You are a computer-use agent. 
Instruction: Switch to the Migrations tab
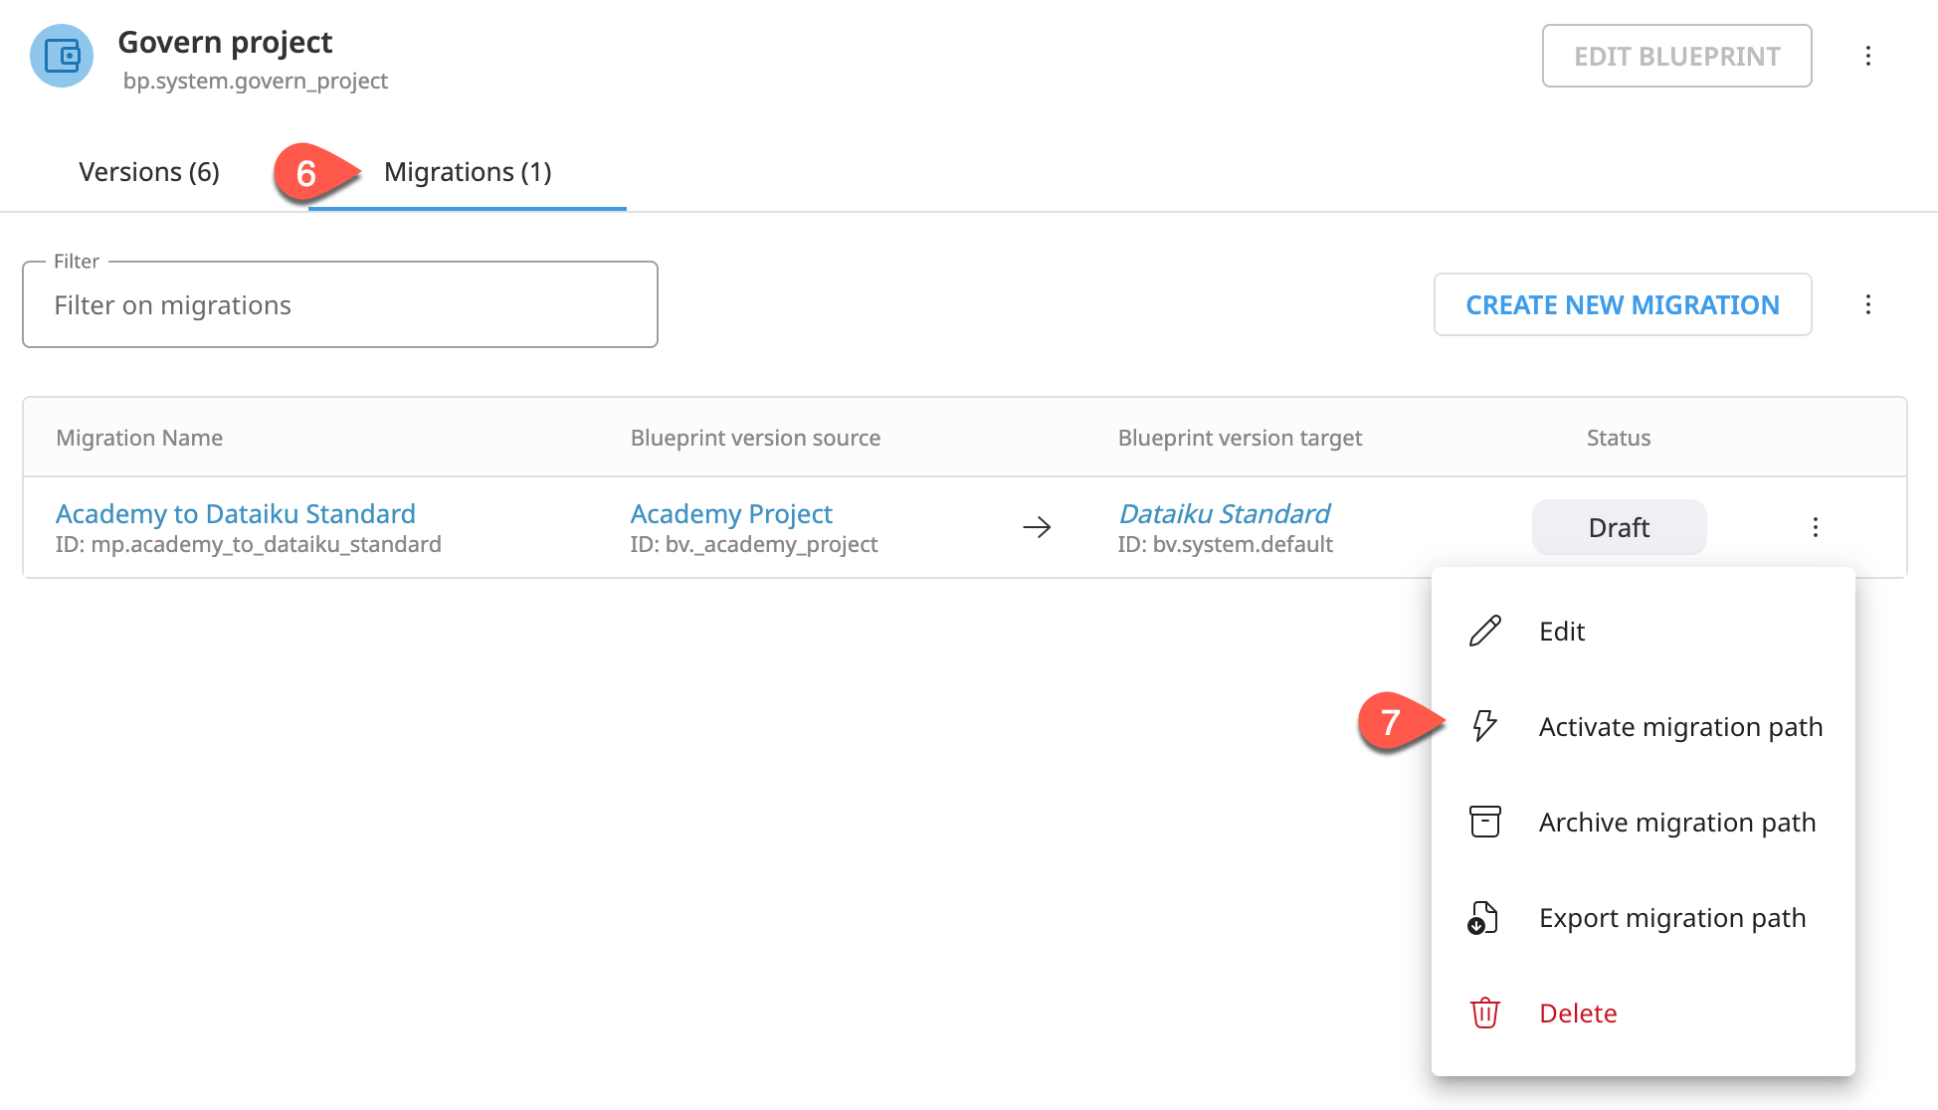(x=468, y=171)
